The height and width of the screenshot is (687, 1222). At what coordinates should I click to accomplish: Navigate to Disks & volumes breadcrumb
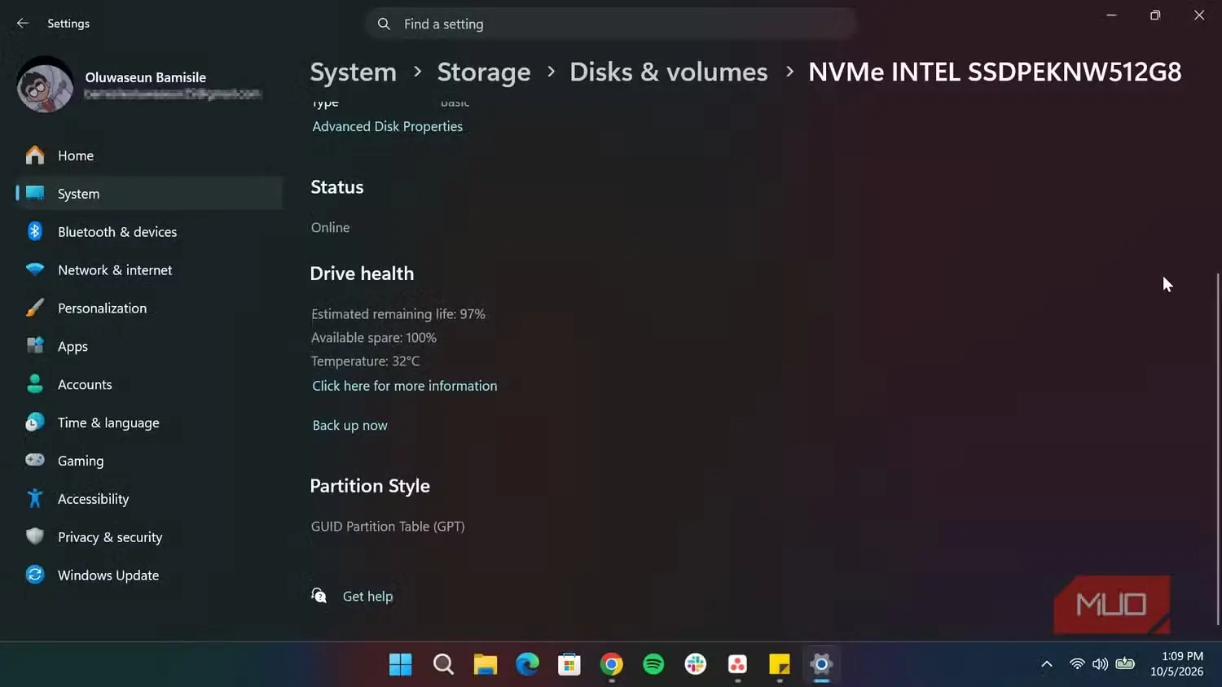point(669,72)
